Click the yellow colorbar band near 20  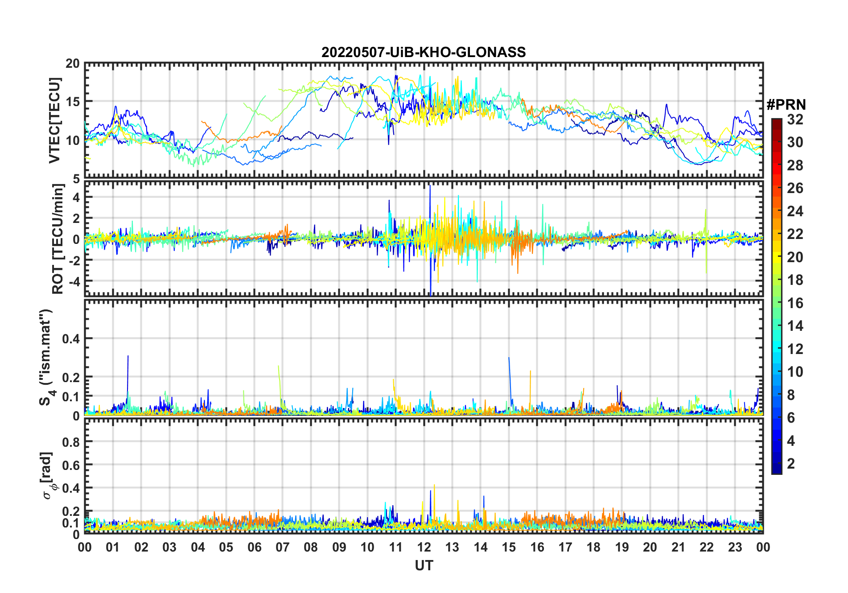[x=777, y=257]
